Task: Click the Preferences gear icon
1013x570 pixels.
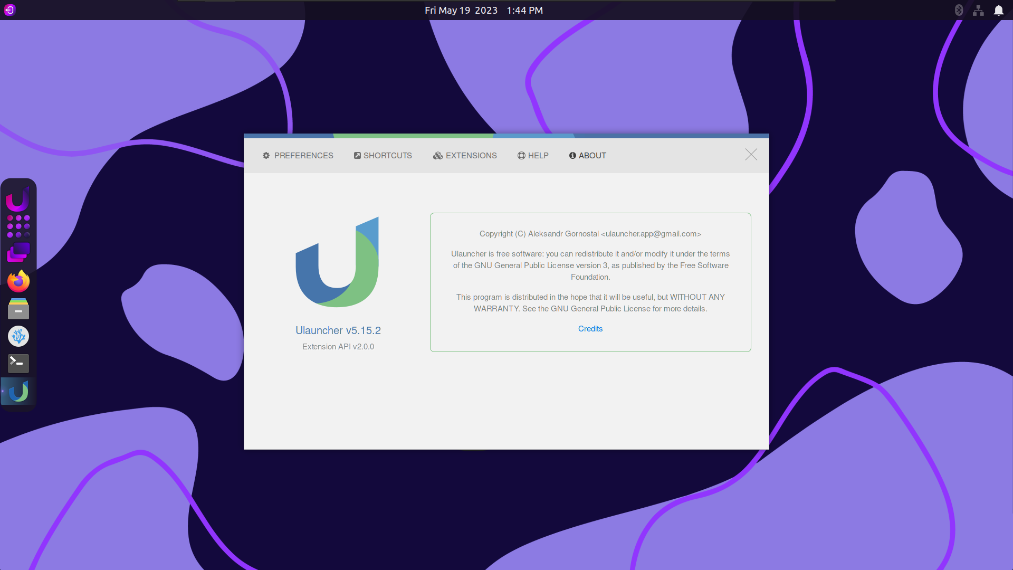Action: tap(266, 155)
